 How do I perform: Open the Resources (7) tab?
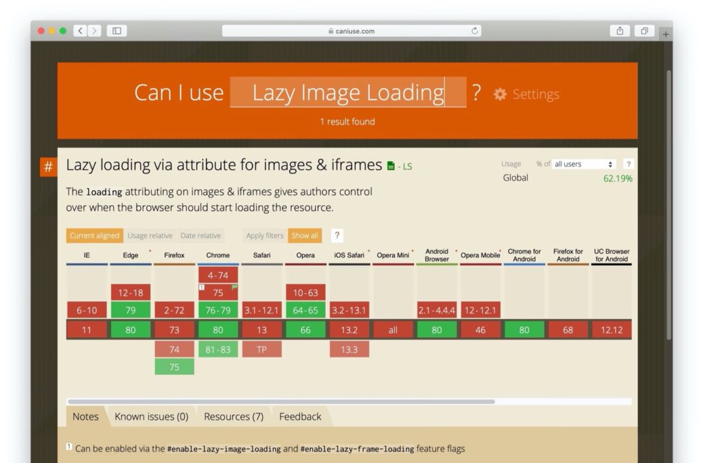tap(233, 416)
